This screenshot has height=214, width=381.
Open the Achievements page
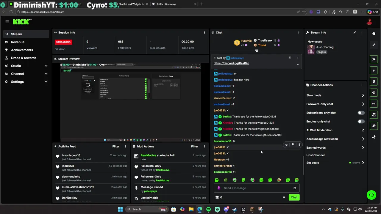click(26, 50)
